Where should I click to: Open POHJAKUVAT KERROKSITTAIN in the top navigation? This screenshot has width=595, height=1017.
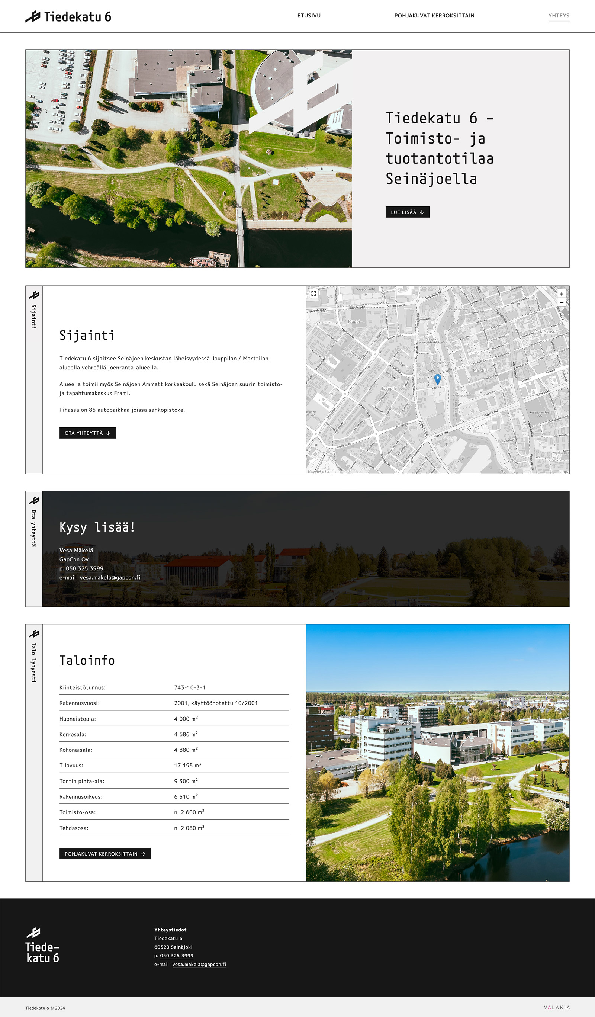coord(434,16)
